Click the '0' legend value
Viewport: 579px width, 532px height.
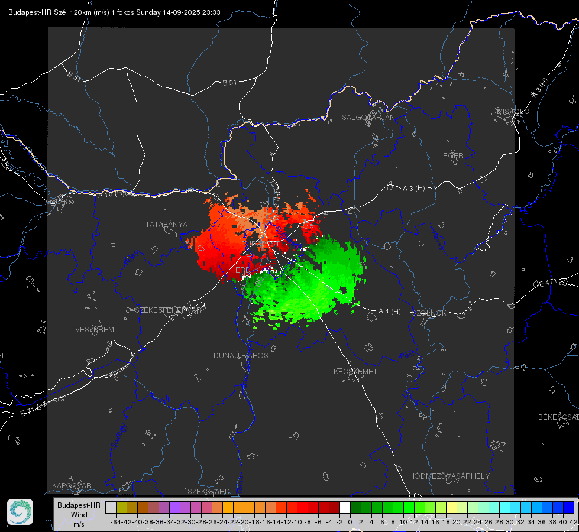point(350,522)
